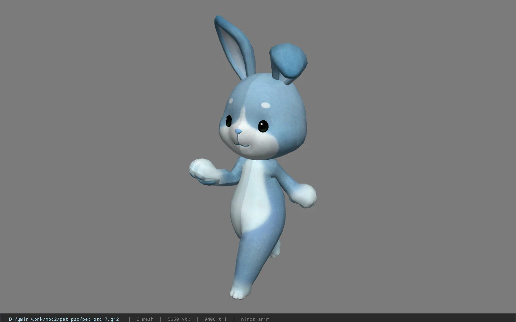The height and width of the screenshot is (322, 516).
Task: Click the '2 mesh' status entry
Action: point(145,319)
